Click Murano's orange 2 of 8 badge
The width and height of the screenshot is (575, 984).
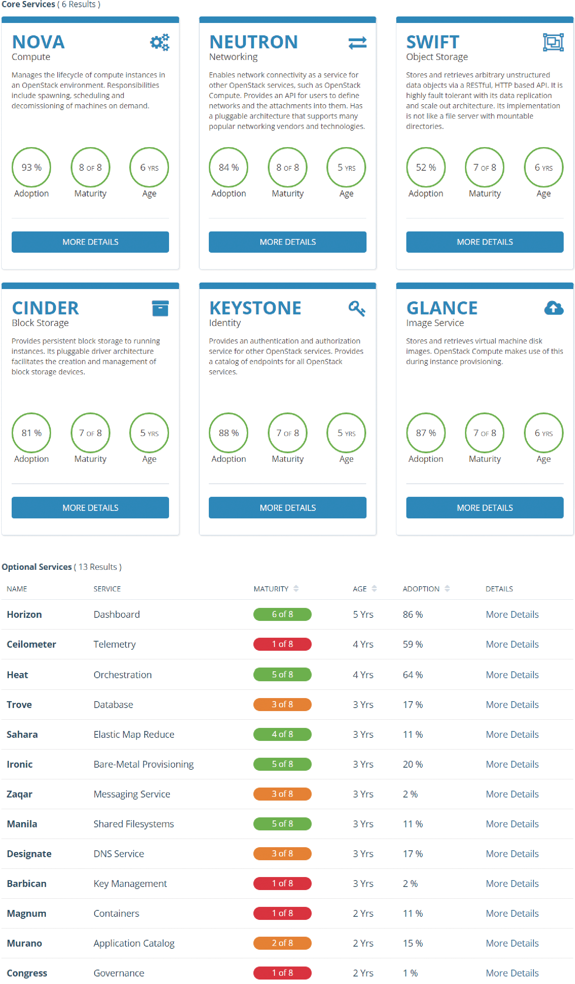point(283,943)
